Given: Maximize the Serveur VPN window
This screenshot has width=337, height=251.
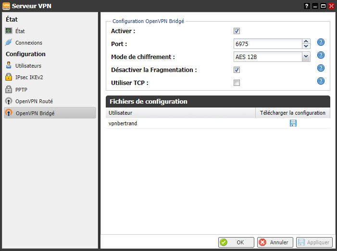Looking at the screenshot, I should [x=323, y=6].
